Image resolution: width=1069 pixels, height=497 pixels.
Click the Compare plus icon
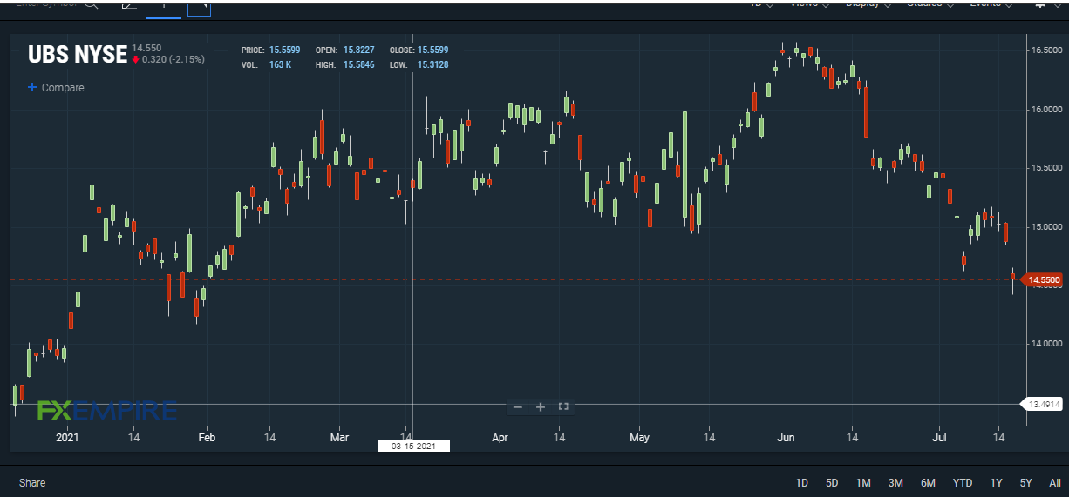32,88
